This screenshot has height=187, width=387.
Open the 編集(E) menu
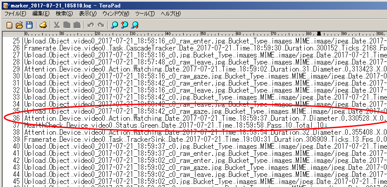(x=41, y=14)
